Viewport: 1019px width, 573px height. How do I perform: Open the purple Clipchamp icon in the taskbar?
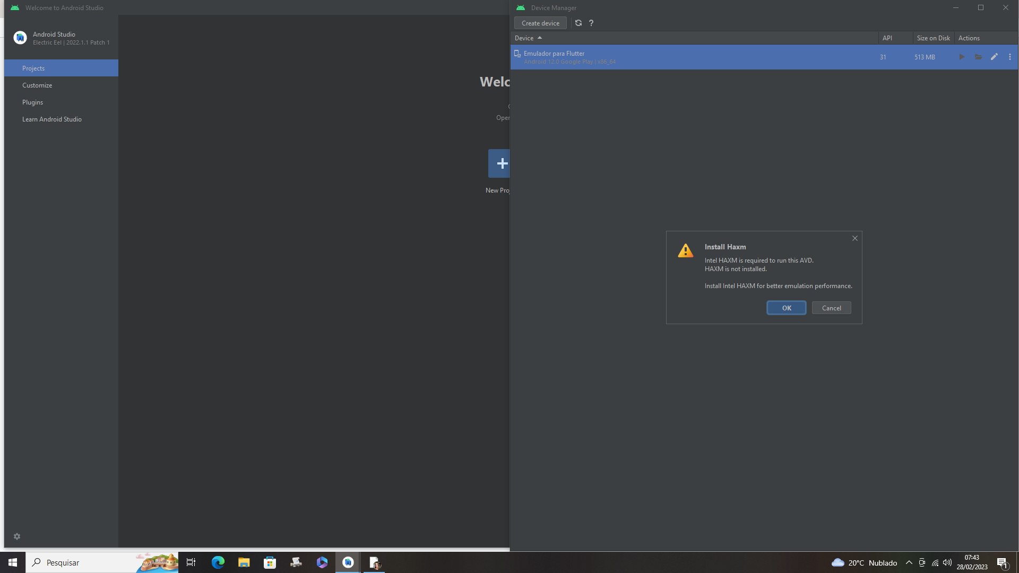point(322,562)
